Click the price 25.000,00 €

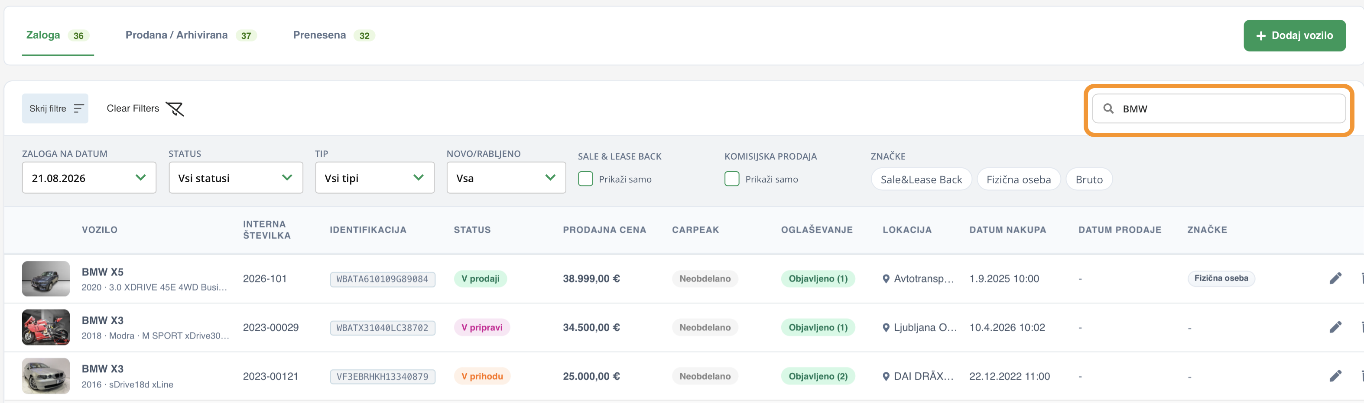pyautogui.click(x=591, y=376)
